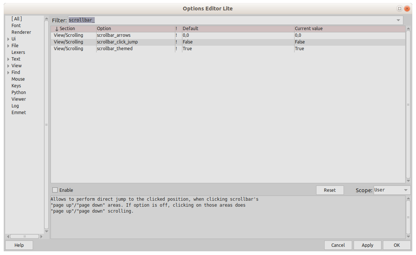Select the Mouse category
416x255 pixels.
click(x=18, y=79)
